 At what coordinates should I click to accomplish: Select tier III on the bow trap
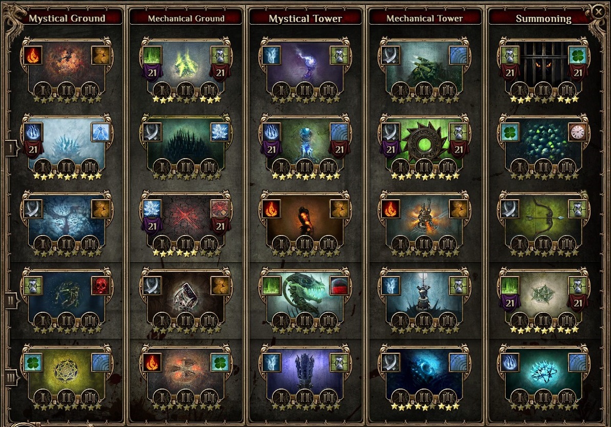567,245
